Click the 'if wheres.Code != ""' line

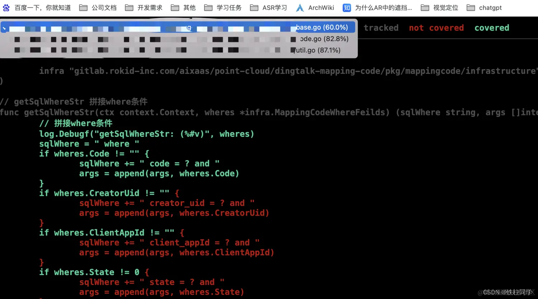(94, 154)
